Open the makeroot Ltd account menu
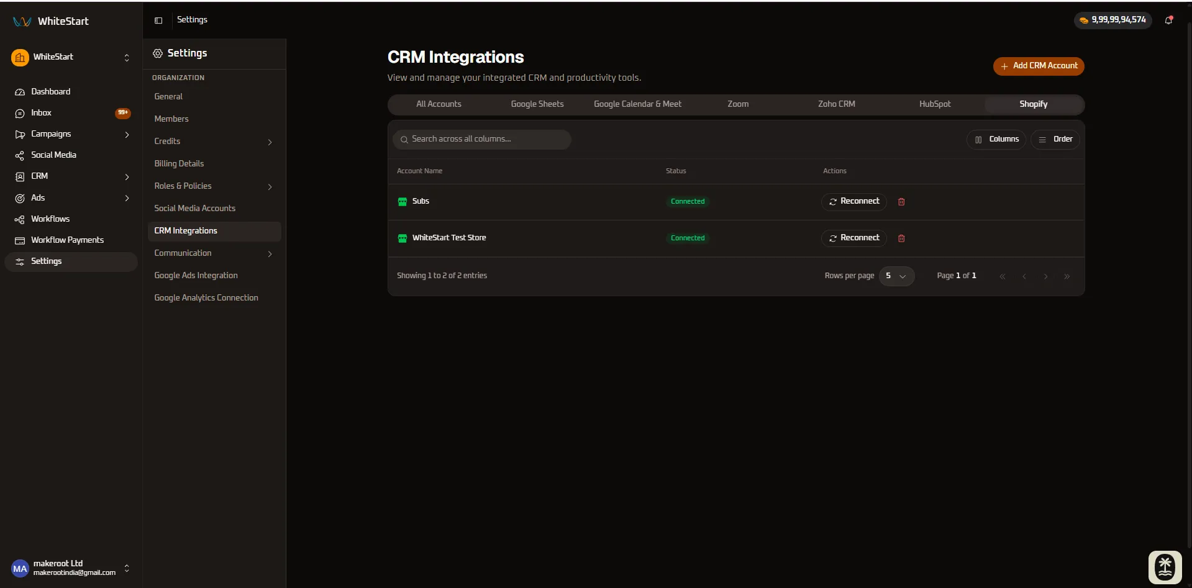 (71, 568)
